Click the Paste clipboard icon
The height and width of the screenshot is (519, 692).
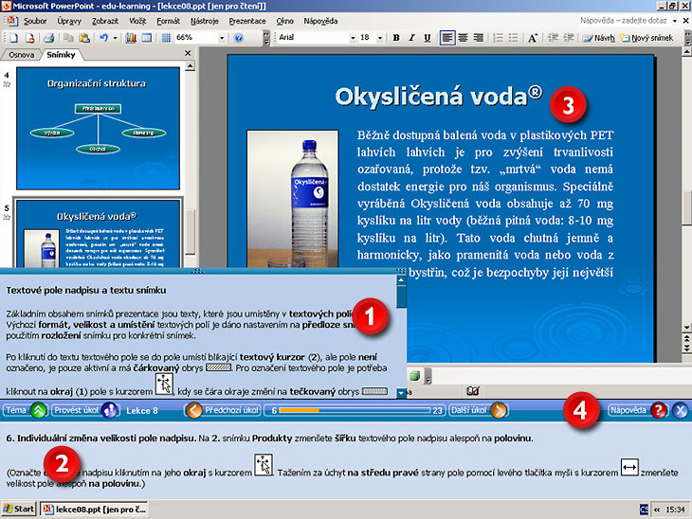point(84,38)
